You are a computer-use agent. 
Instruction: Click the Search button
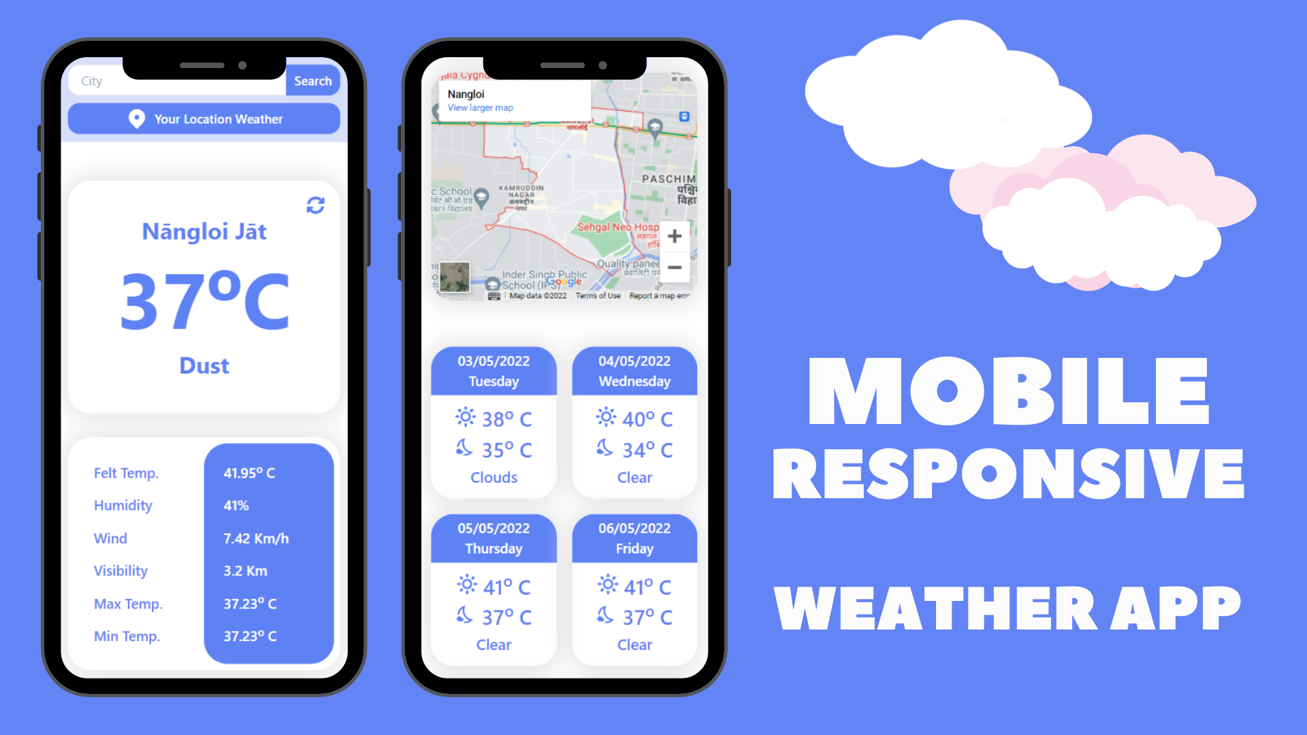tap(313, 82)
